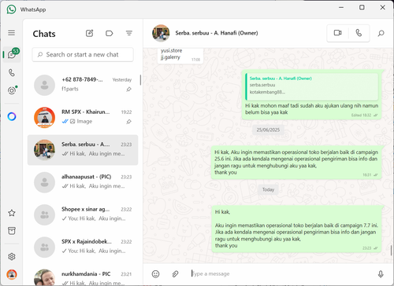Open WhatsApp settings gear
Viewport: 394px width, 286px height.
click(x=12, y=257)
